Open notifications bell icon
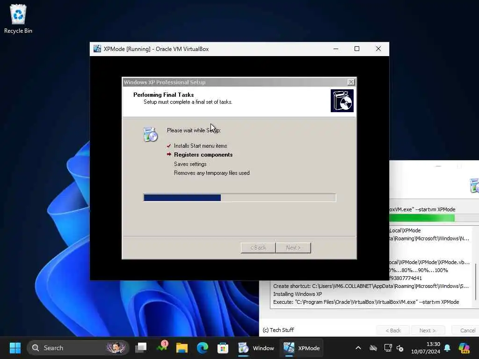479x359 pixels. click(447, 348)
